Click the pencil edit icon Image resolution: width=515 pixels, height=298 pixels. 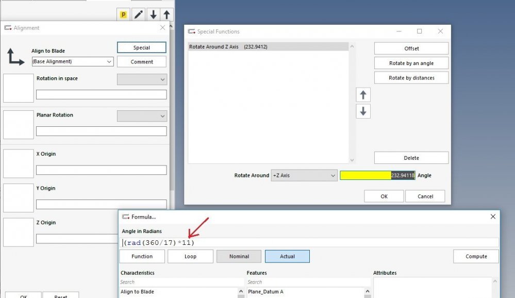click(x=139, y=14)
